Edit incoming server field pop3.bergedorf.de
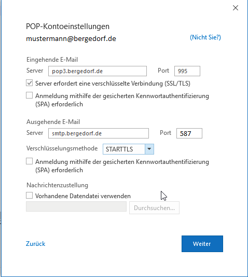 (x=98, y=71)
